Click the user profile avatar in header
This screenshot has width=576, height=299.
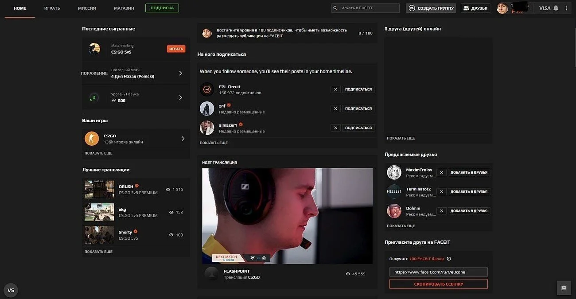tap(502, 8)
